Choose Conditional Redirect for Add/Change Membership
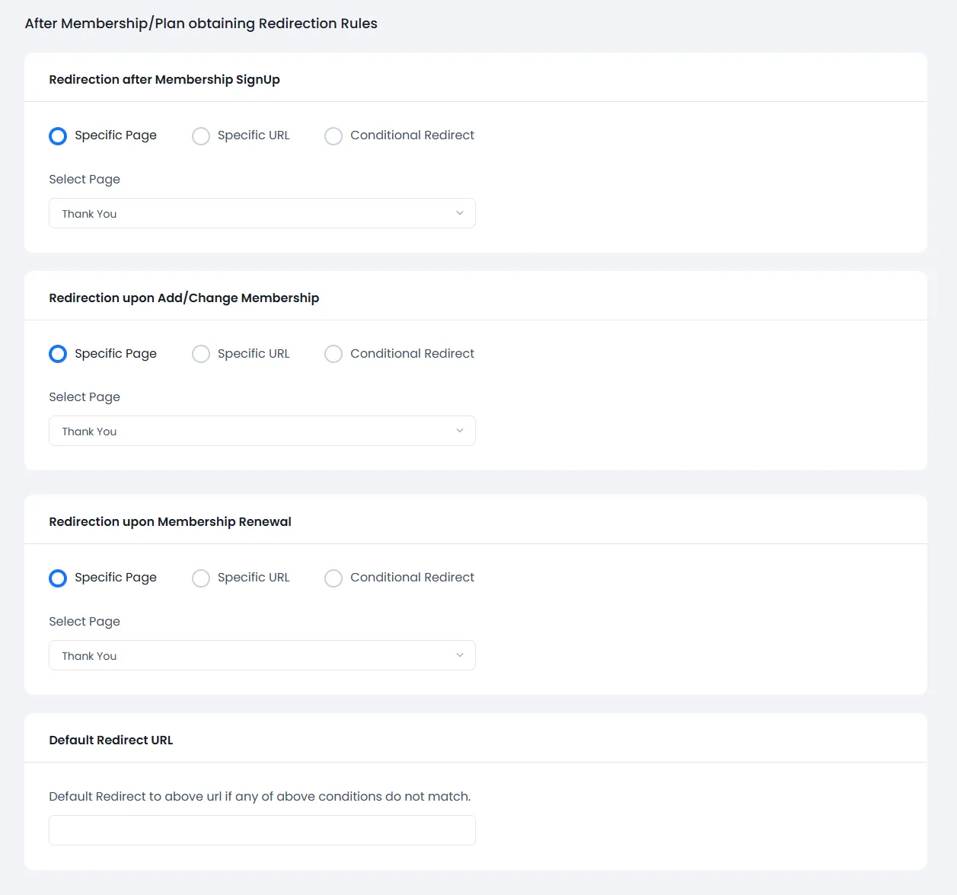This screenshot has width=957, height=895. 333,354
